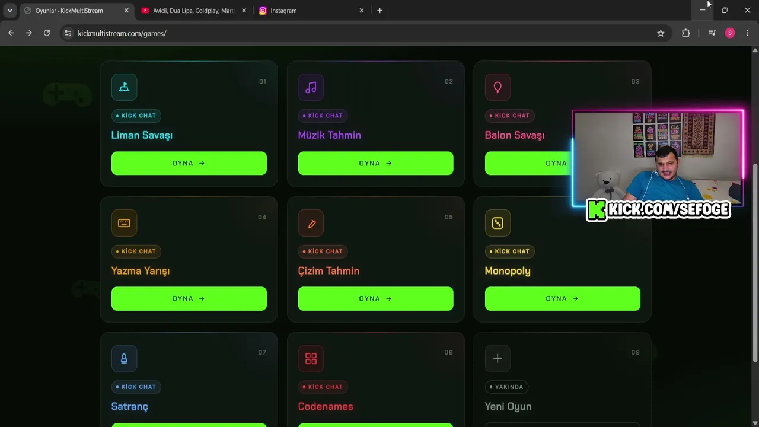Image resolution: width=759 pixels, height=427 pixels.
Task: Click the card number 05
Action: (x=449, y=217)
